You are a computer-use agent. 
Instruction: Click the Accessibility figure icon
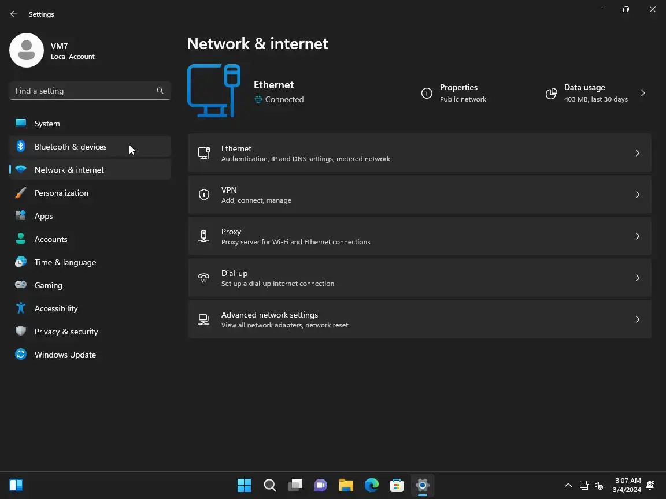tap(21, 308)
